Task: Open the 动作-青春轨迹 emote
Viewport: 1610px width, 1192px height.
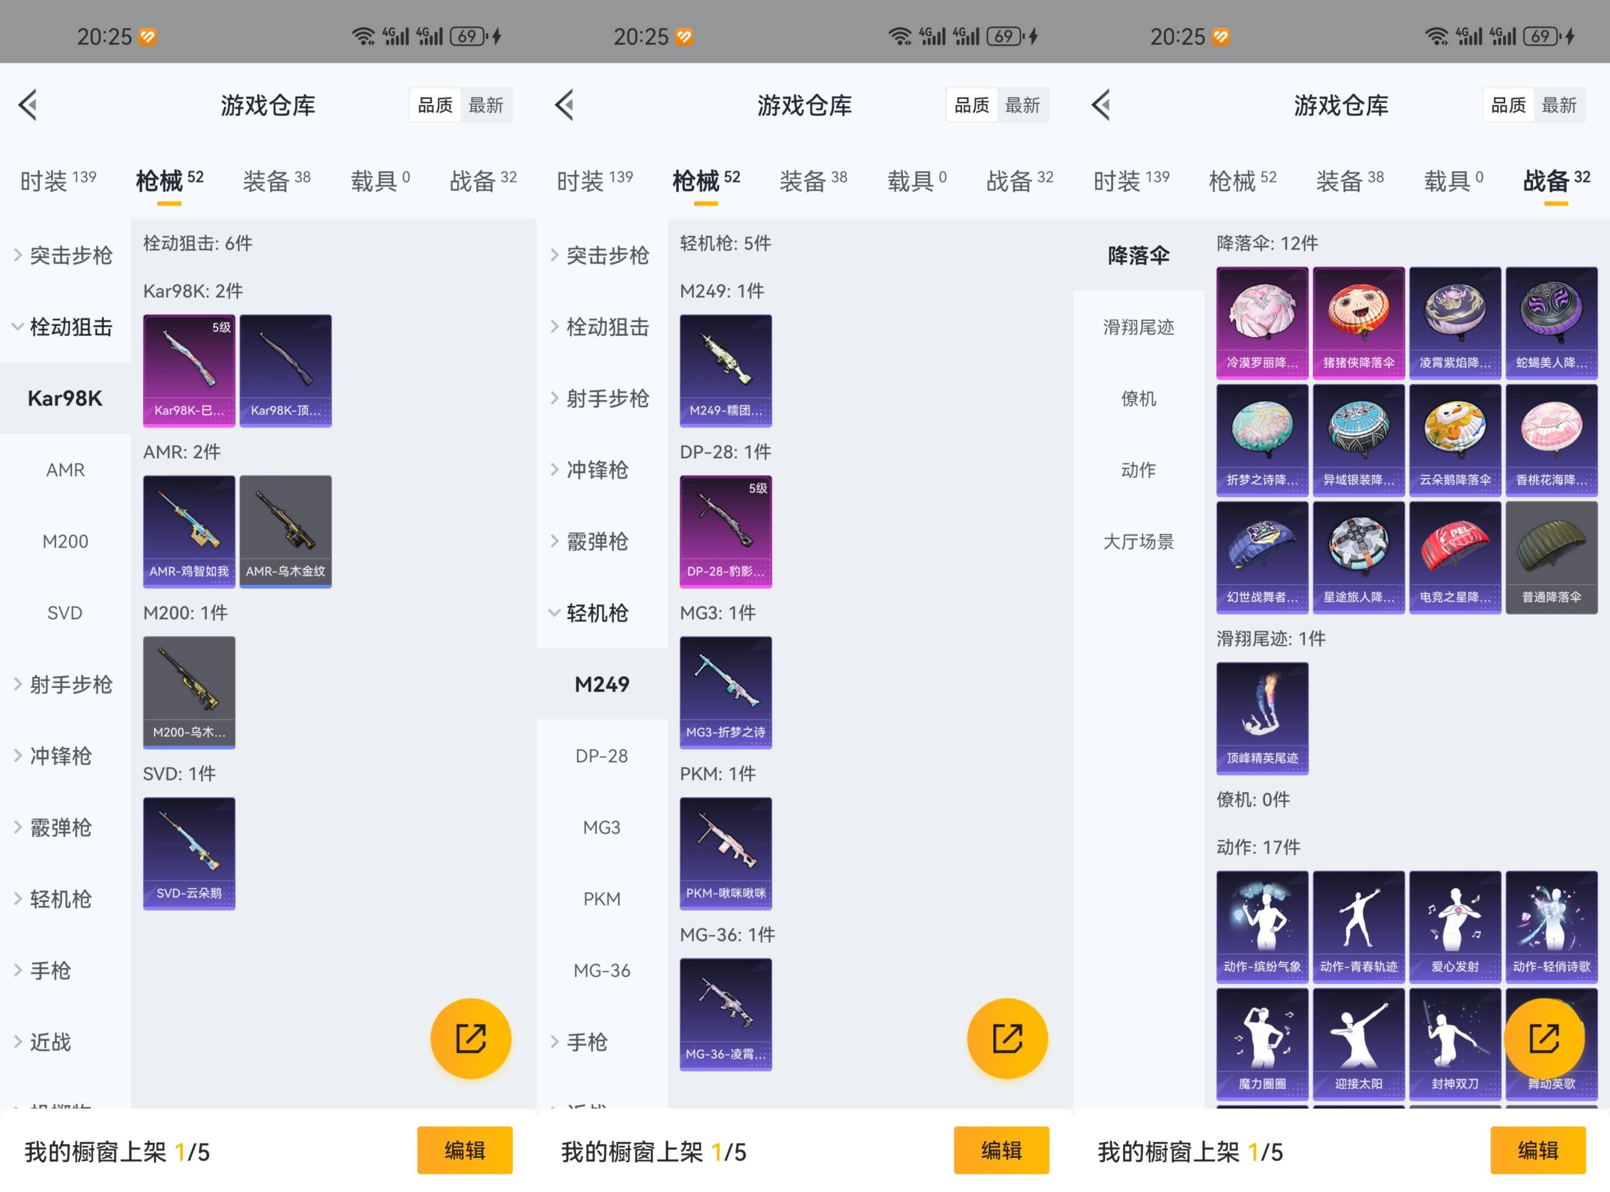Action: tap(1359, 927)
